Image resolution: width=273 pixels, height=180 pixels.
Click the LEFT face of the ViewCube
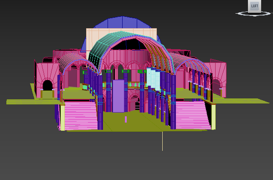pos(254,6)
